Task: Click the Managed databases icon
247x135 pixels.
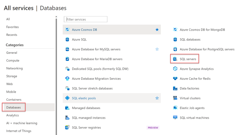Action: (x=67, y=108)
